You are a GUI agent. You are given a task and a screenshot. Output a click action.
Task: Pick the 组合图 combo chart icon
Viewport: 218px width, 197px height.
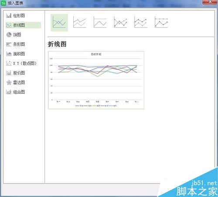[x=9, y=92]
